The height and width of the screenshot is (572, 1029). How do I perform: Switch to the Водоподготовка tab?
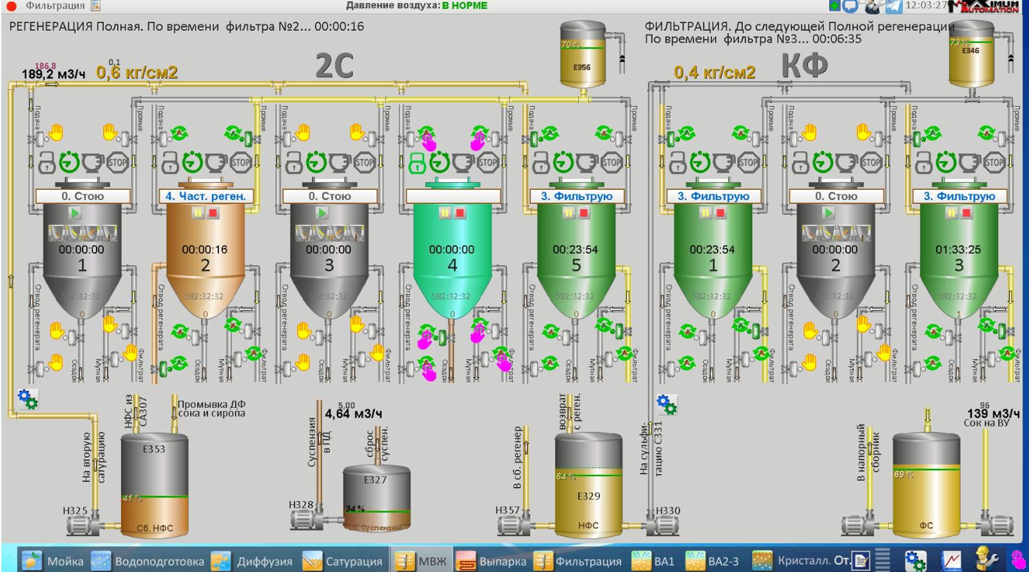click(x=148, y=561)
